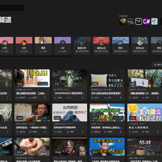The image size is (162, 162).
Task: Open the three-dot menu on the pillow video card
Action: click(120, 98)
